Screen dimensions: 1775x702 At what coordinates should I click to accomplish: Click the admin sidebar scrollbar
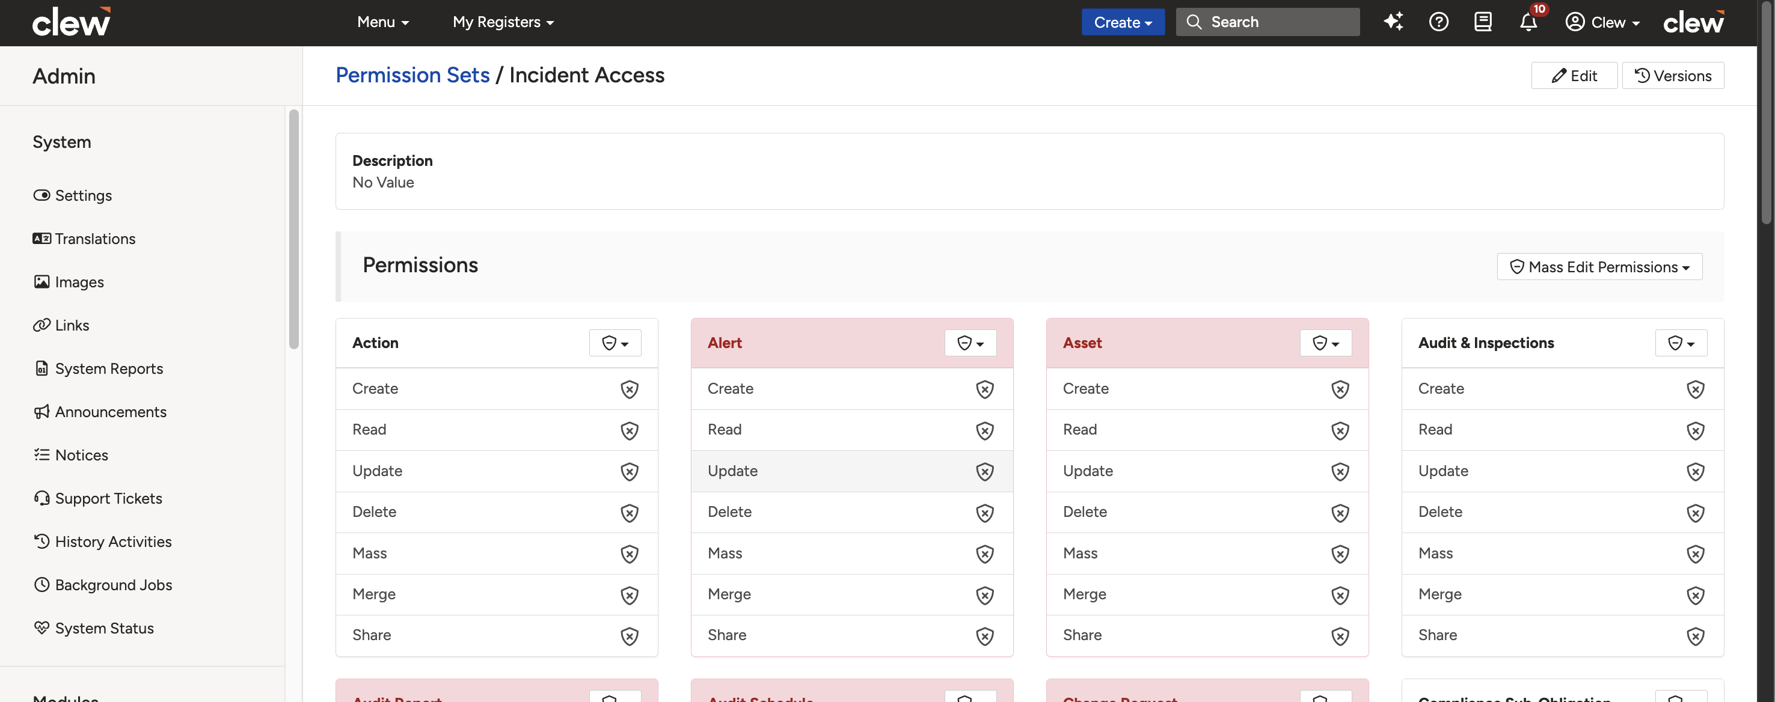click(293, 229)
